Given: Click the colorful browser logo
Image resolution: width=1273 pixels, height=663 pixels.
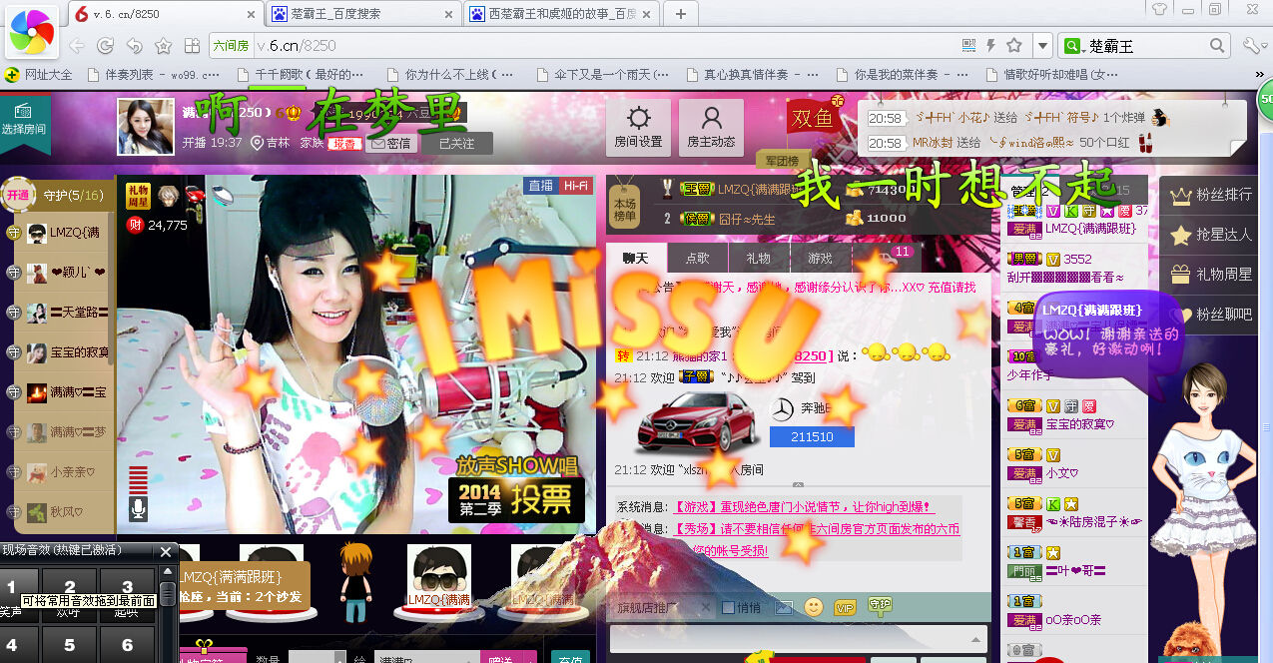Looking at the screenshot, I should [x=32, y=34].
